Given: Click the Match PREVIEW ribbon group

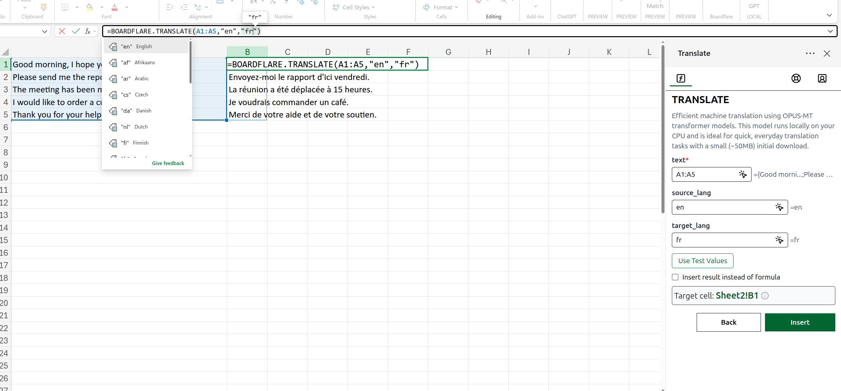Looking at the screenshot, I should [655, 11].
